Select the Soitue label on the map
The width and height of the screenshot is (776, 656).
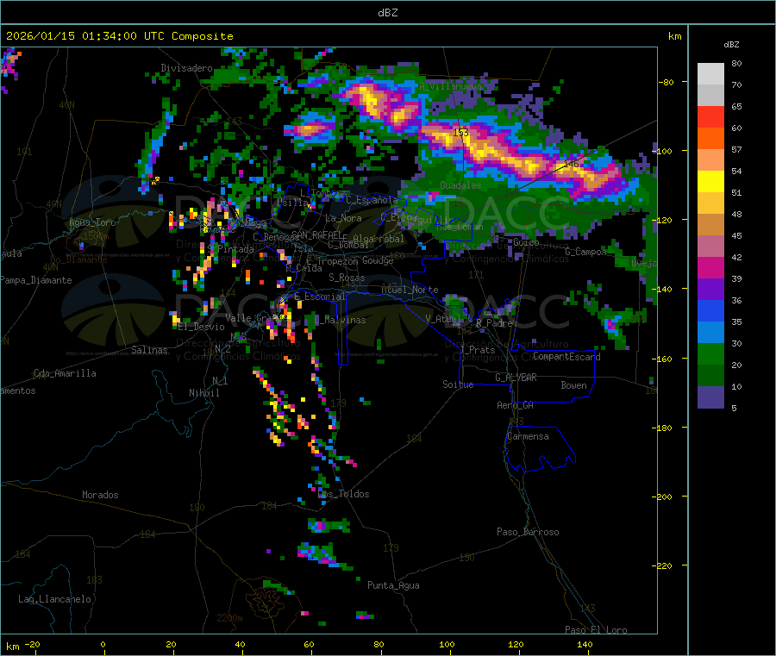pos(458,384)
